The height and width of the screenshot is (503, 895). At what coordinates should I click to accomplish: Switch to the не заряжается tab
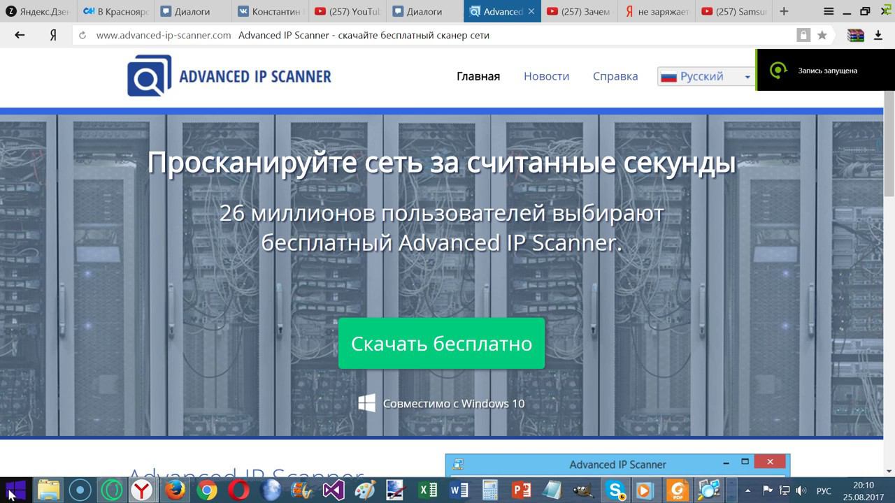pyautogui.click(x=657, y=11)
